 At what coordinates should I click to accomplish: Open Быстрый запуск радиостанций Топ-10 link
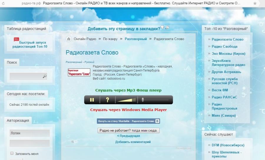click(30, 44)
